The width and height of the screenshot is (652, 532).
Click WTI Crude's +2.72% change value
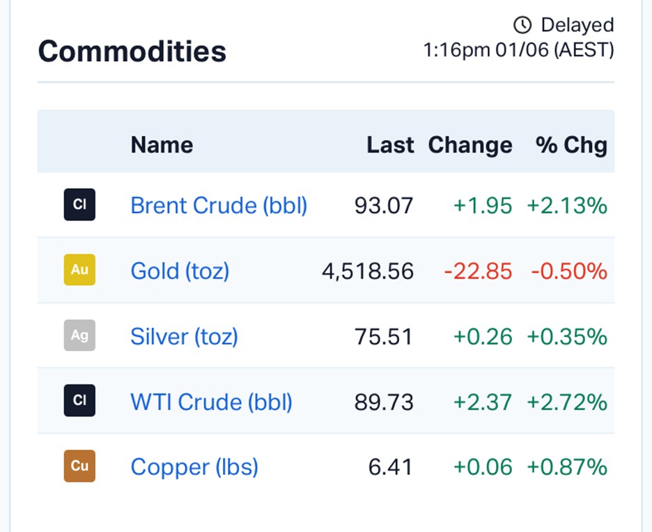(x=567, y=402)
